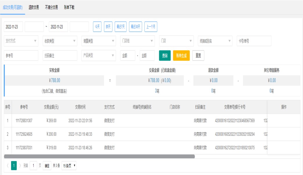Click the 今天 quick date button
This screenshot has width=303, height=175.
point(97,27)
